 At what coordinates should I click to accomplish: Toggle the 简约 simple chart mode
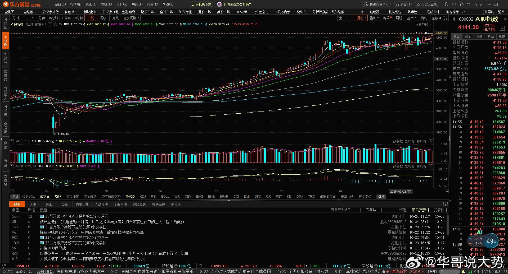424,18
